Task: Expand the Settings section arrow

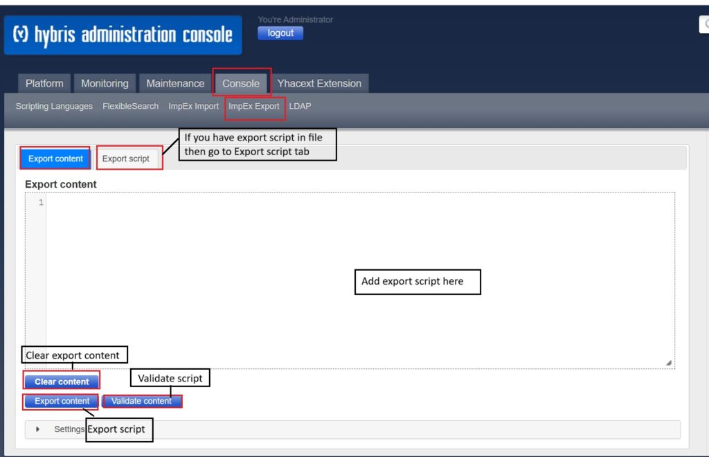Action: (x=37, y=429)
